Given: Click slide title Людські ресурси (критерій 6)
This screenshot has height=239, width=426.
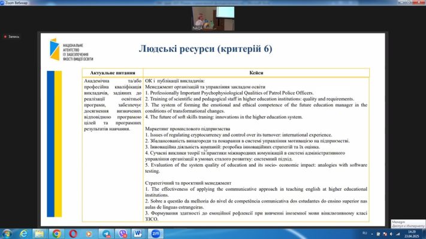Looking at the screenshot, I should (x=206, y=49).
